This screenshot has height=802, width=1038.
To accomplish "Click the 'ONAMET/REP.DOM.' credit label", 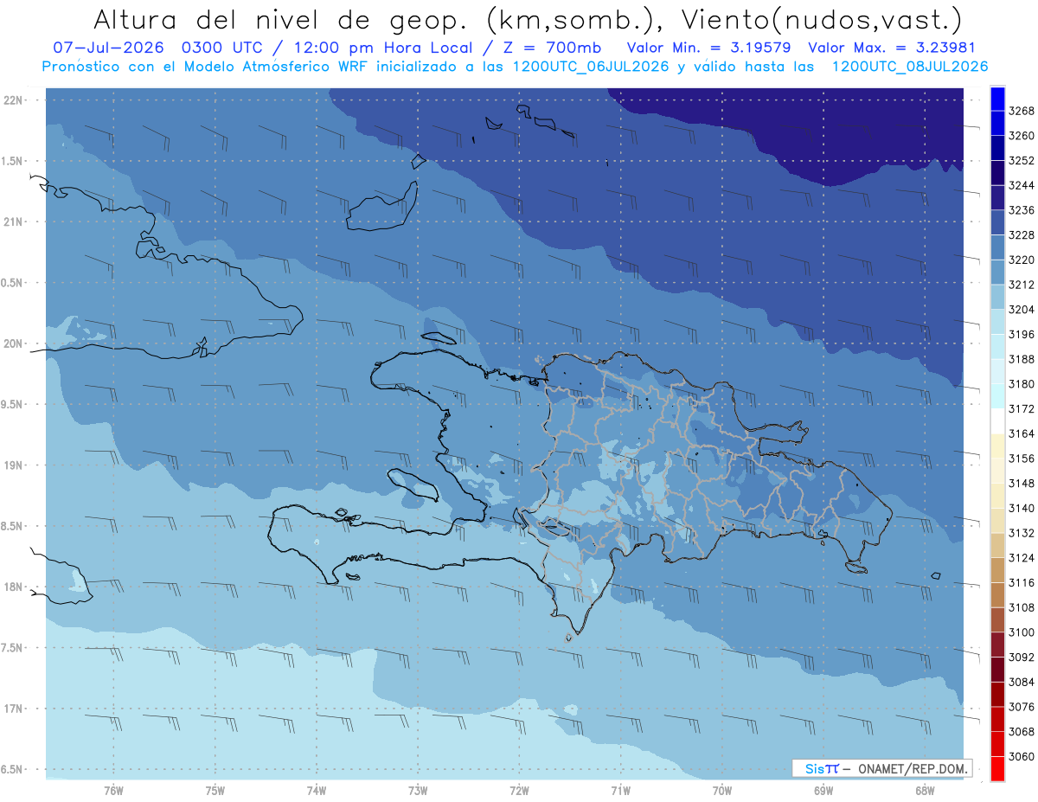I will coord(913,768).
